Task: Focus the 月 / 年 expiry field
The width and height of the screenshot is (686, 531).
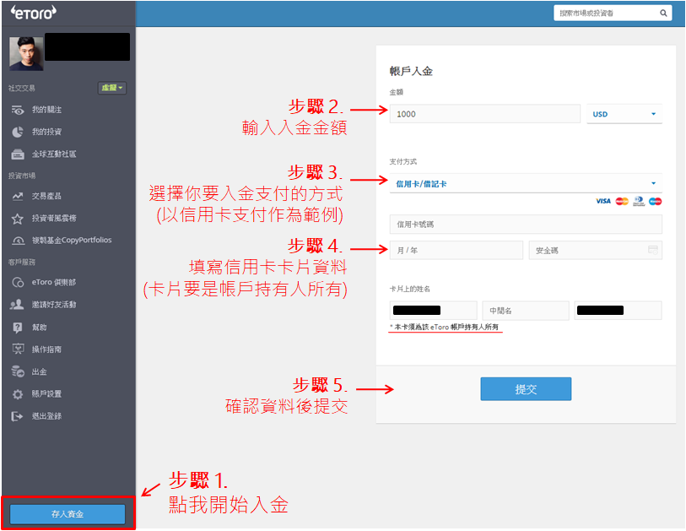Action: pyautogui.click(x=456, y=250)
